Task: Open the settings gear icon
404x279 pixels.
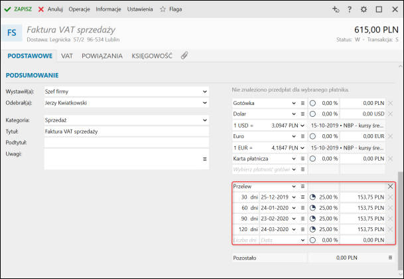Action: 364,9
